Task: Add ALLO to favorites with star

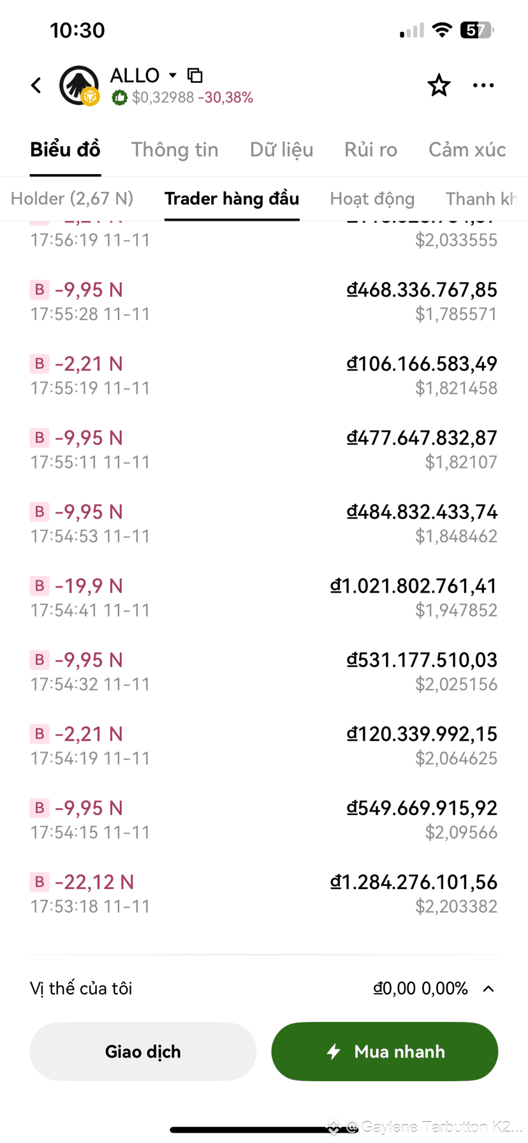Action: point(439,85)
